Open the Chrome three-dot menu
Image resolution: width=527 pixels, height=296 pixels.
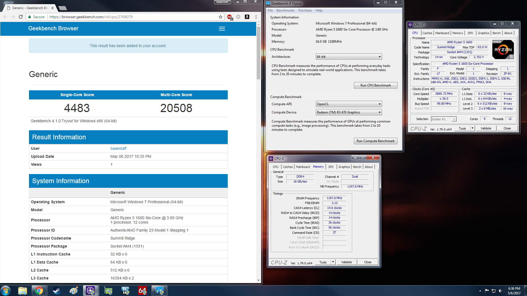pyautogui.click(x=256, y=17)
